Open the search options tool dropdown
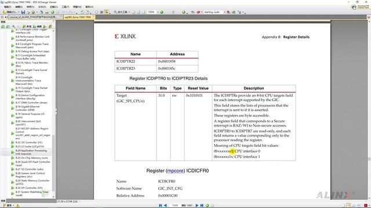 click(243, 12)
